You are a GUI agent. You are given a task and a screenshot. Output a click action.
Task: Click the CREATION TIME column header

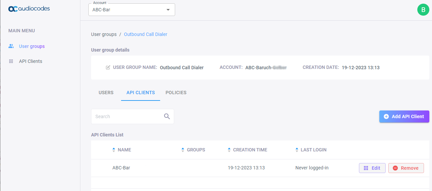point(250,150)
